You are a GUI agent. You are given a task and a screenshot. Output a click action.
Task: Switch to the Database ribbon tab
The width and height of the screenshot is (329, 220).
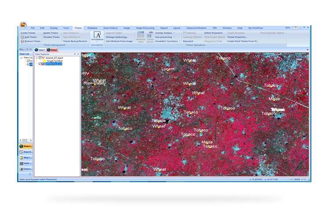[x=92, y=28]
